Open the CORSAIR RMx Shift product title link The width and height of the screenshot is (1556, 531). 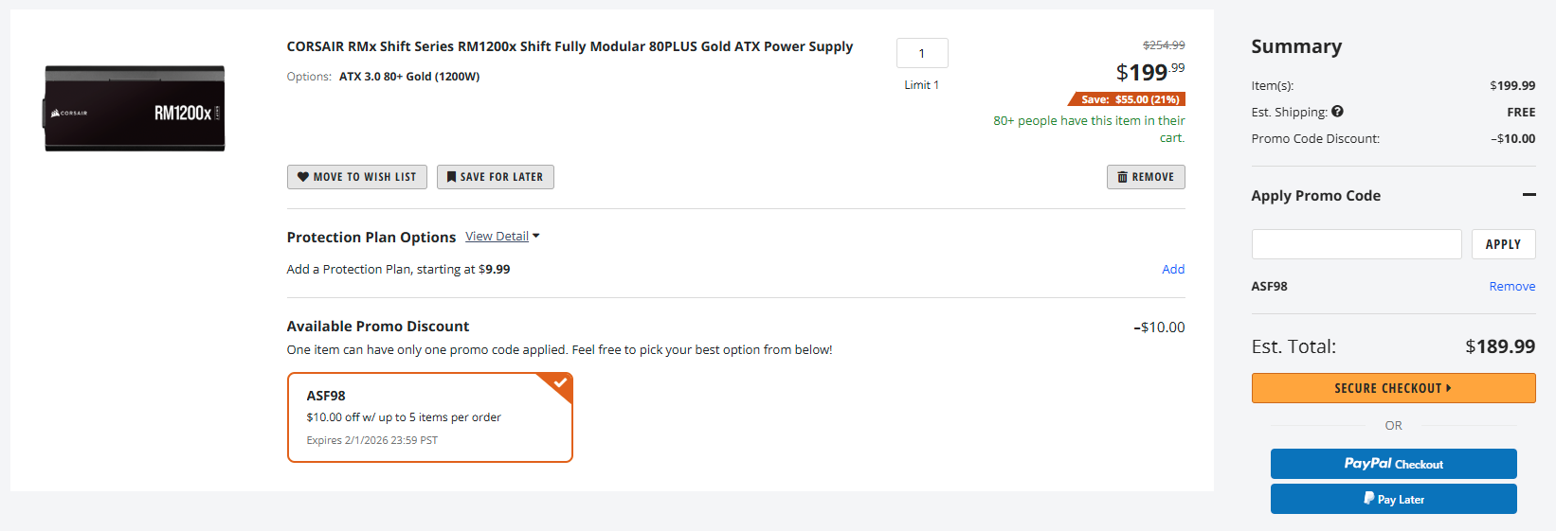pyautogui.click(x=570, y=46)
